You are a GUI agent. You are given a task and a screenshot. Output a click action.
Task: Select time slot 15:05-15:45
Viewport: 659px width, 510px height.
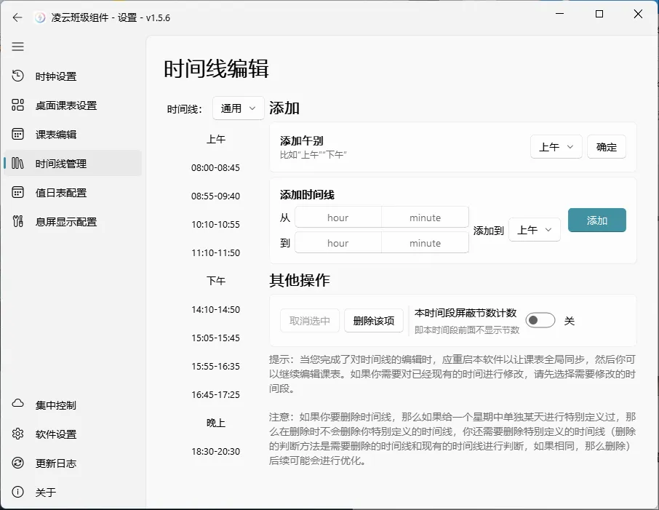tap(215, 338)
